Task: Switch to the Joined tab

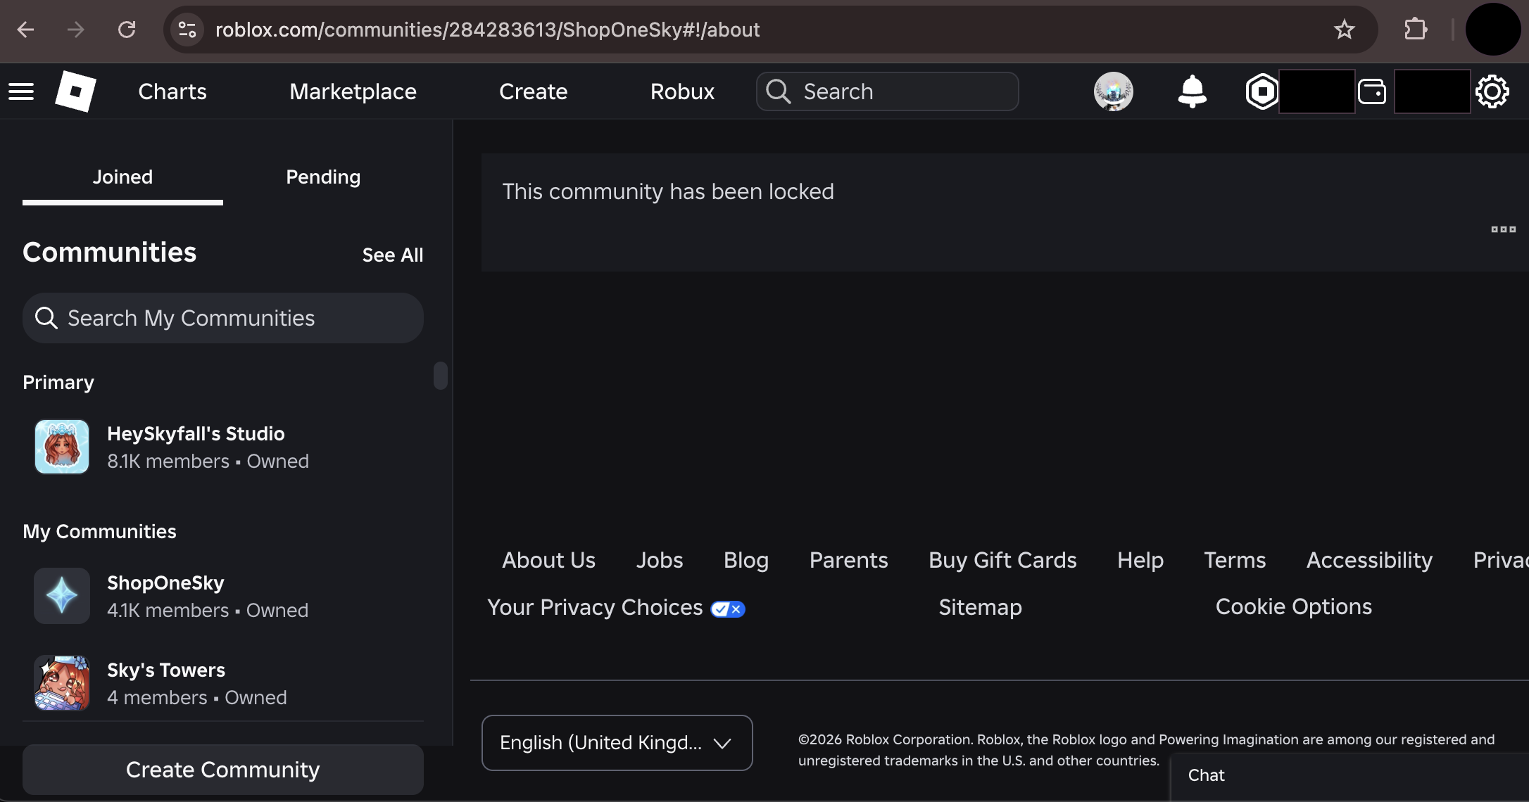Action: [x=122, y=177]
